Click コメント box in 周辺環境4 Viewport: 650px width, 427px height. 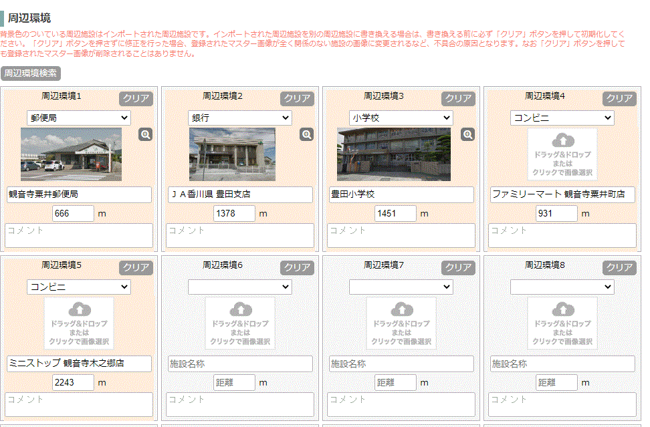coord(562,236)
